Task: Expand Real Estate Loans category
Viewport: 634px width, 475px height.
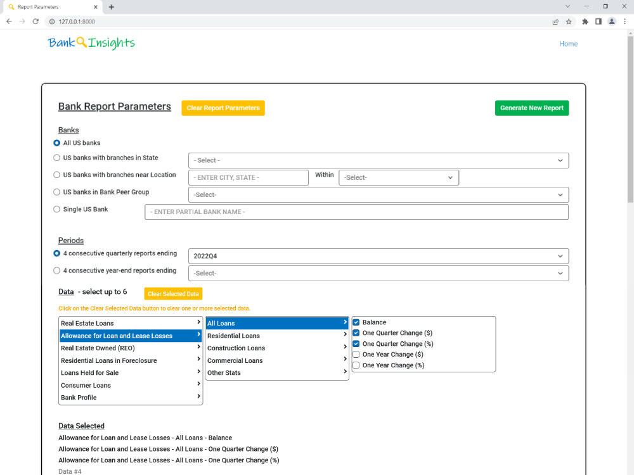Action: (x=131, y=323)
